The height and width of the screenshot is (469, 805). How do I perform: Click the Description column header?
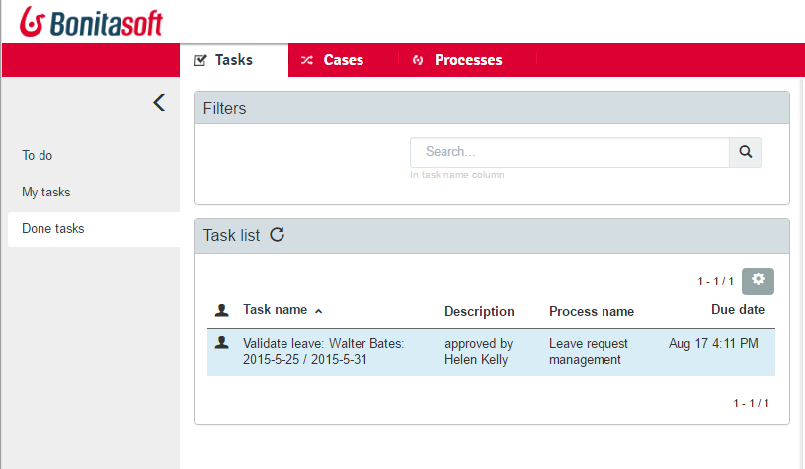(479, 311)
